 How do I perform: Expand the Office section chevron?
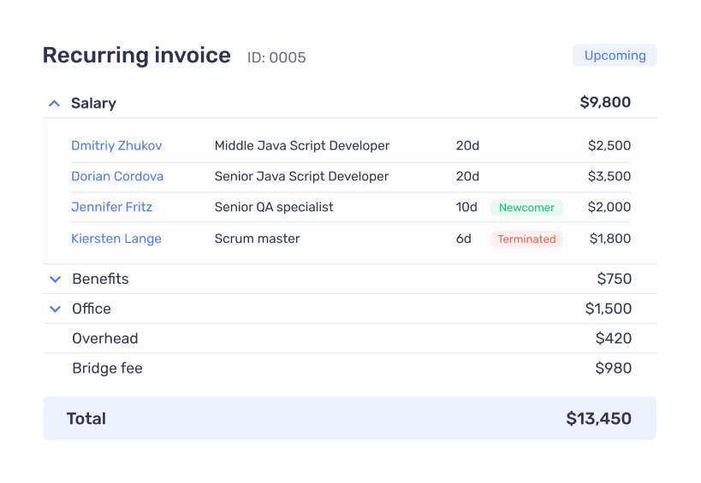55,309
